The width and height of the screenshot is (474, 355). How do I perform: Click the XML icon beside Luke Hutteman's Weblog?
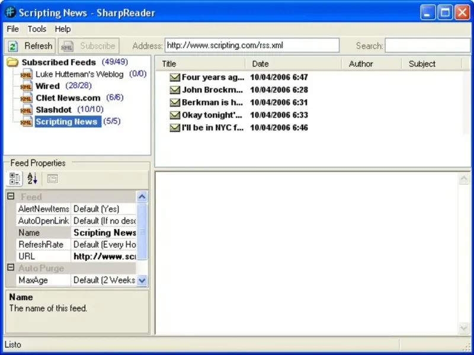click(x=27, y=75)
